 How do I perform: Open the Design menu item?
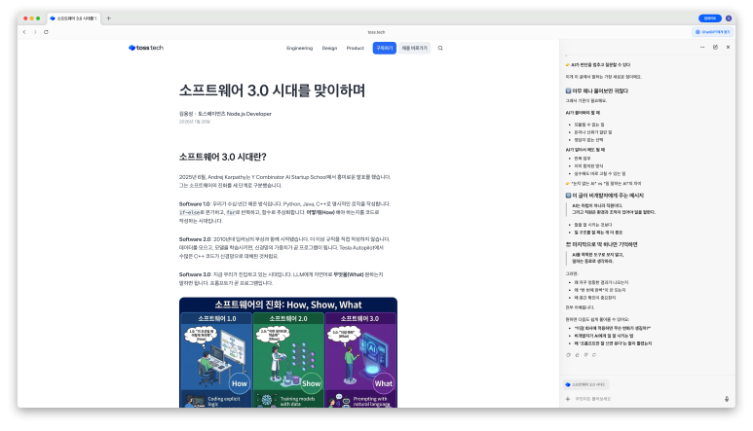pyautogui.click(x=329, y=48)
